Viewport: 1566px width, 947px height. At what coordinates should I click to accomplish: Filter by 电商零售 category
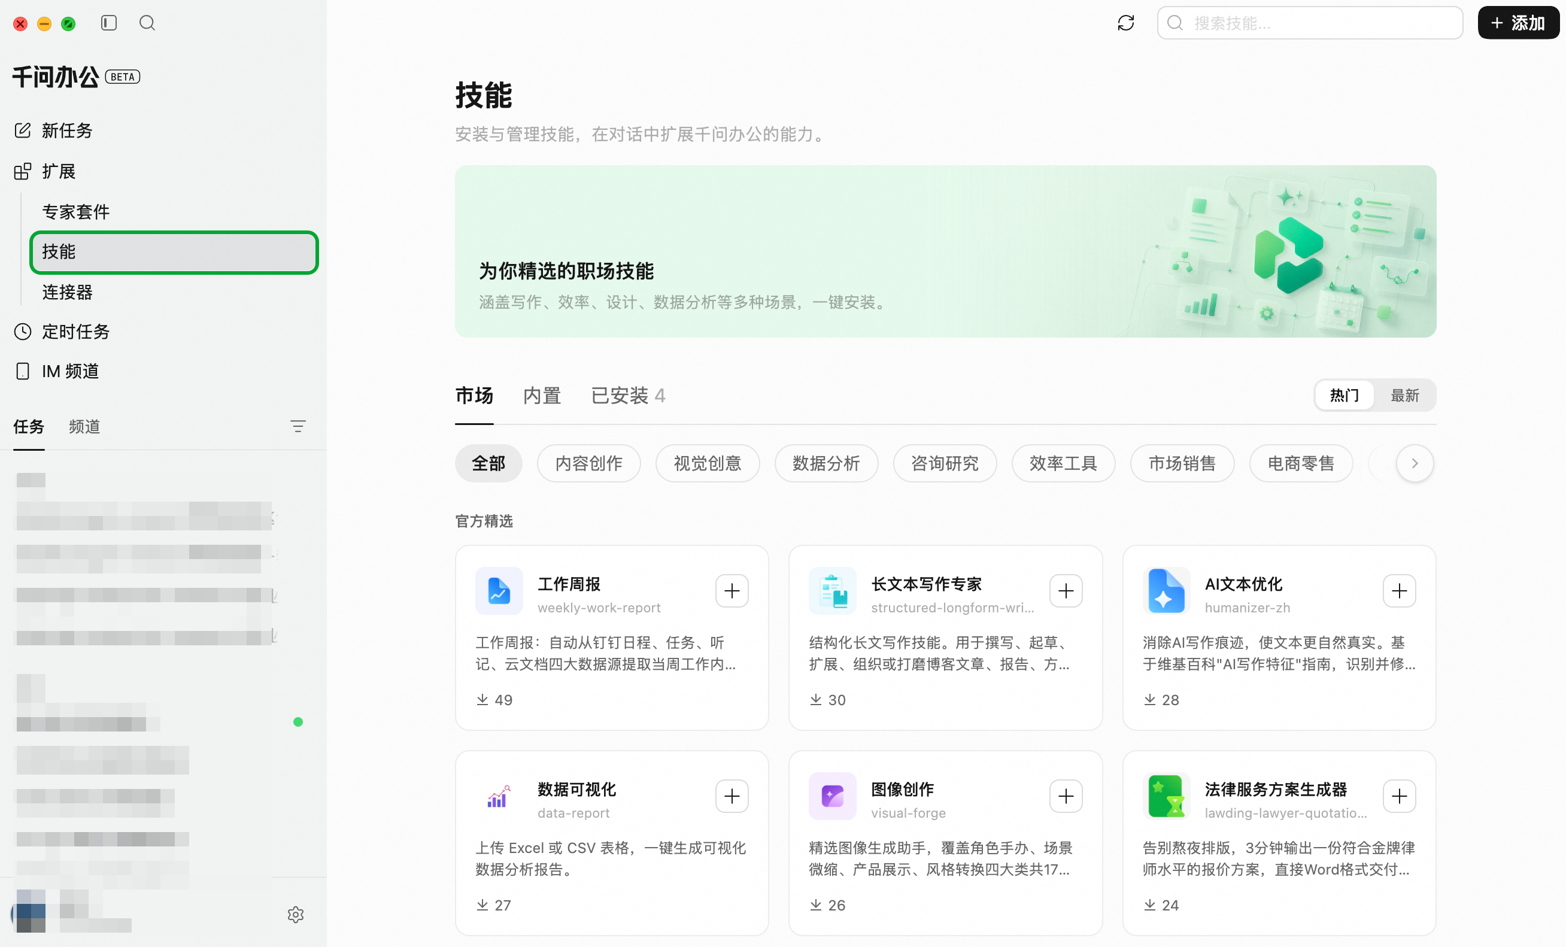1301,463
